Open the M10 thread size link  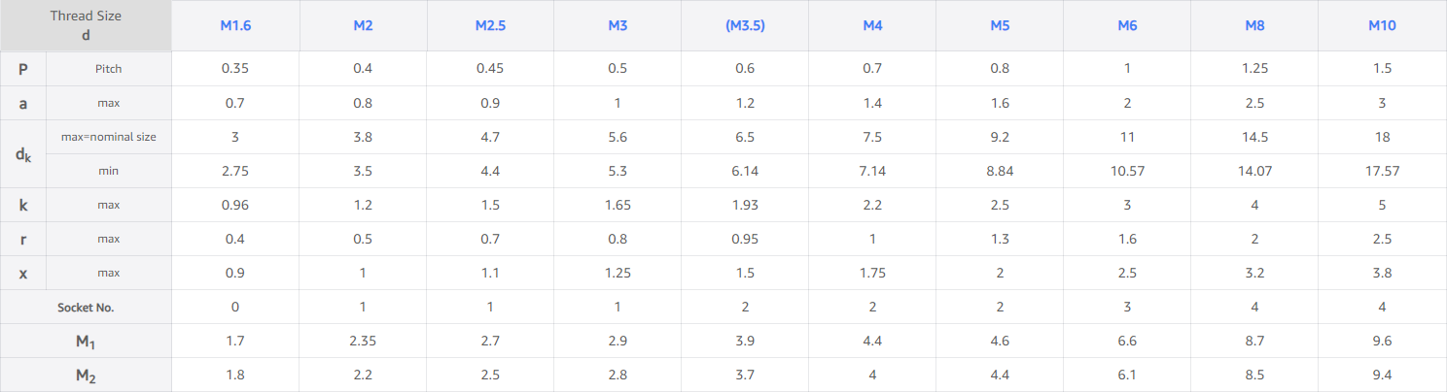point(1382,26)
